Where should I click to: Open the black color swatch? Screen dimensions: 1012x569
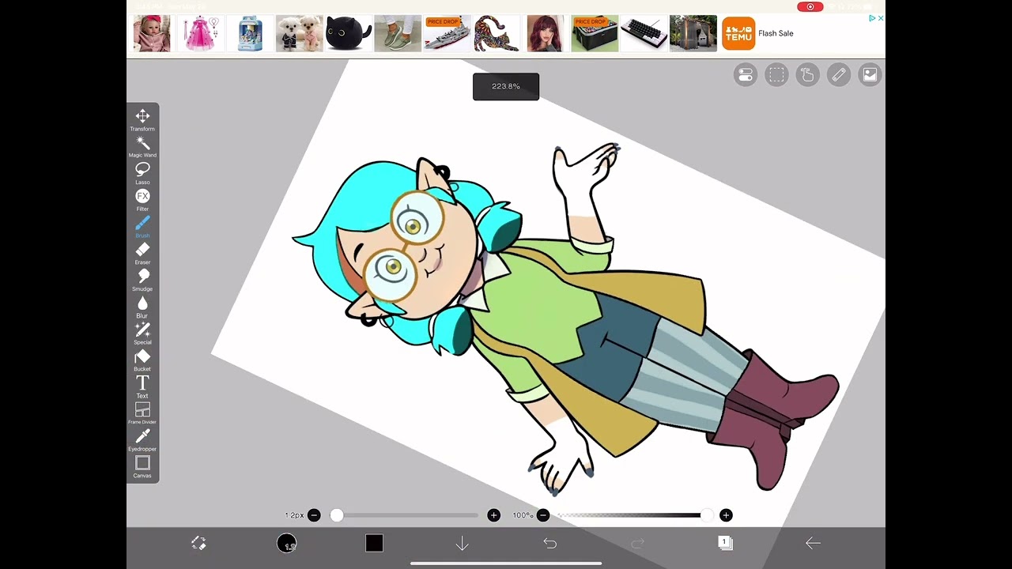coord(374,543)
